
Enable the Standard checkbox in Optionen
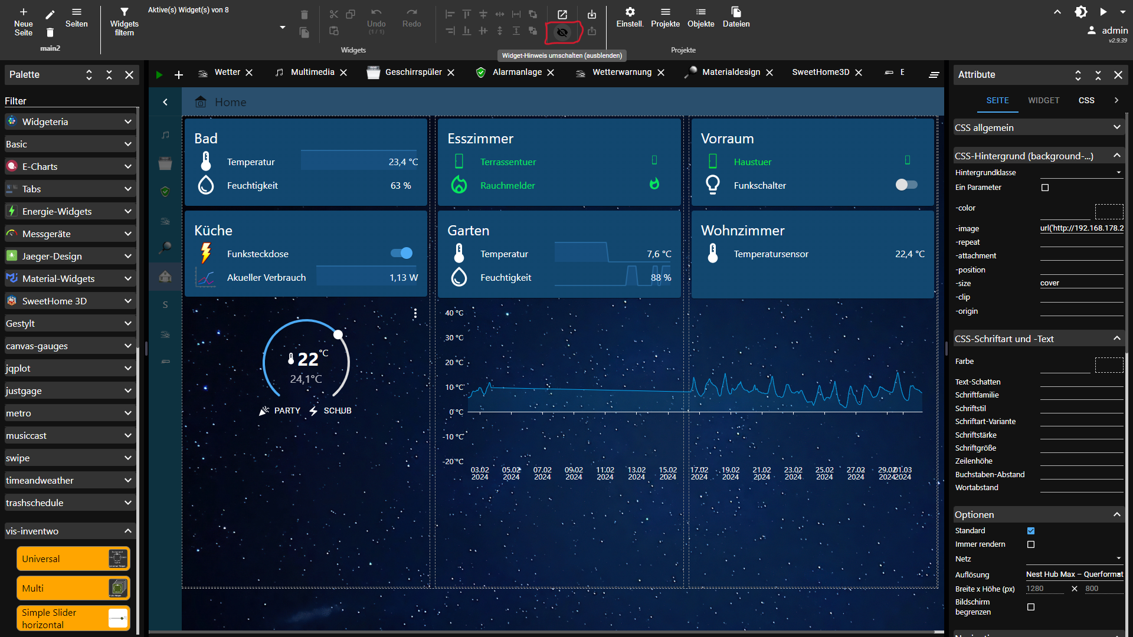[x=1031, y=530]
